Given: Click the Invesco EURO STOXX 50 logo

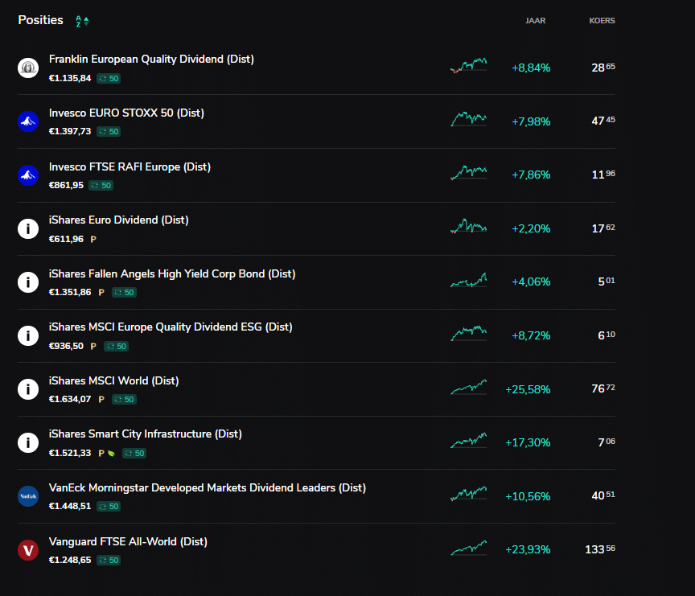Looking at the screenshot, I should pos(28,121).
